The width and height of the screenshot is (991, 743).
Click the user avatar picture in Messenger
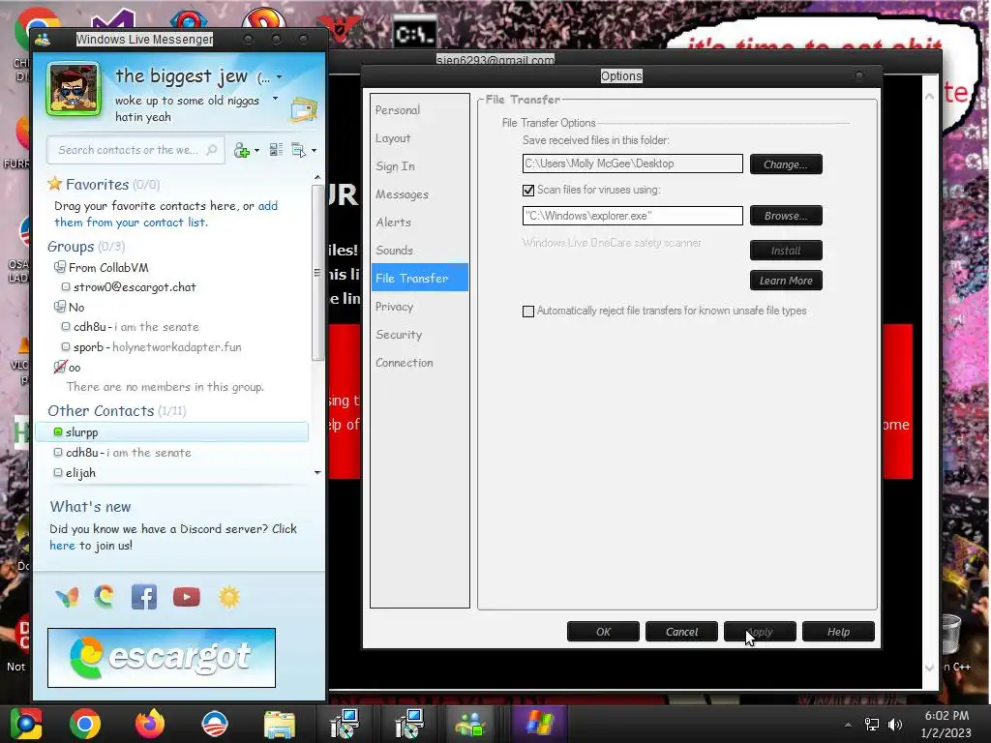[74, 89]
